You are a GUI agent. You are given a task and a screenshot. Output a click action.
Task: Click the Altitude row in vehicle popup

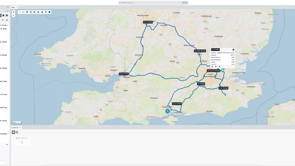pos(223,55)
